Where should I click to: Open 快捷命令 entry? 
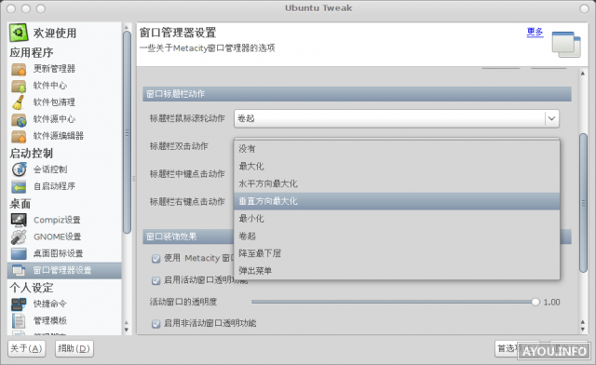tap(50, 304)
